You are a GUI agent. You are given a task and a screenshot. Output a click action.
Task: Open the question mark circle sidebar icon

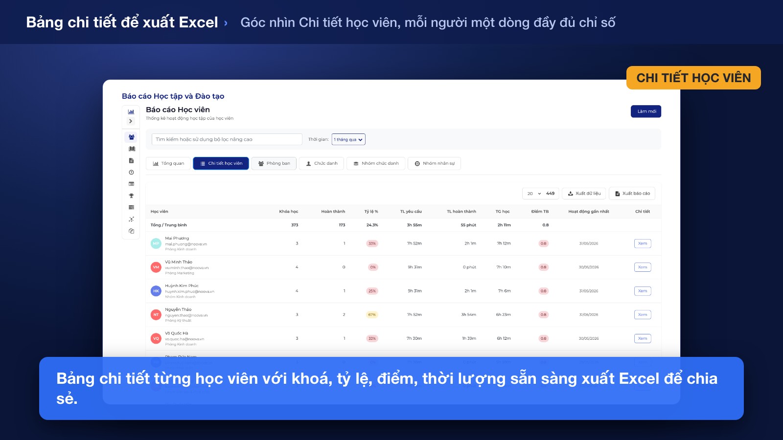point(131,172)
